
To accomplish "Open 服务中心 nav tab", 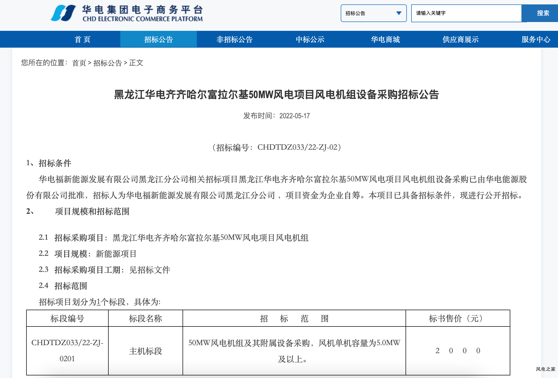I will [536, 39].
